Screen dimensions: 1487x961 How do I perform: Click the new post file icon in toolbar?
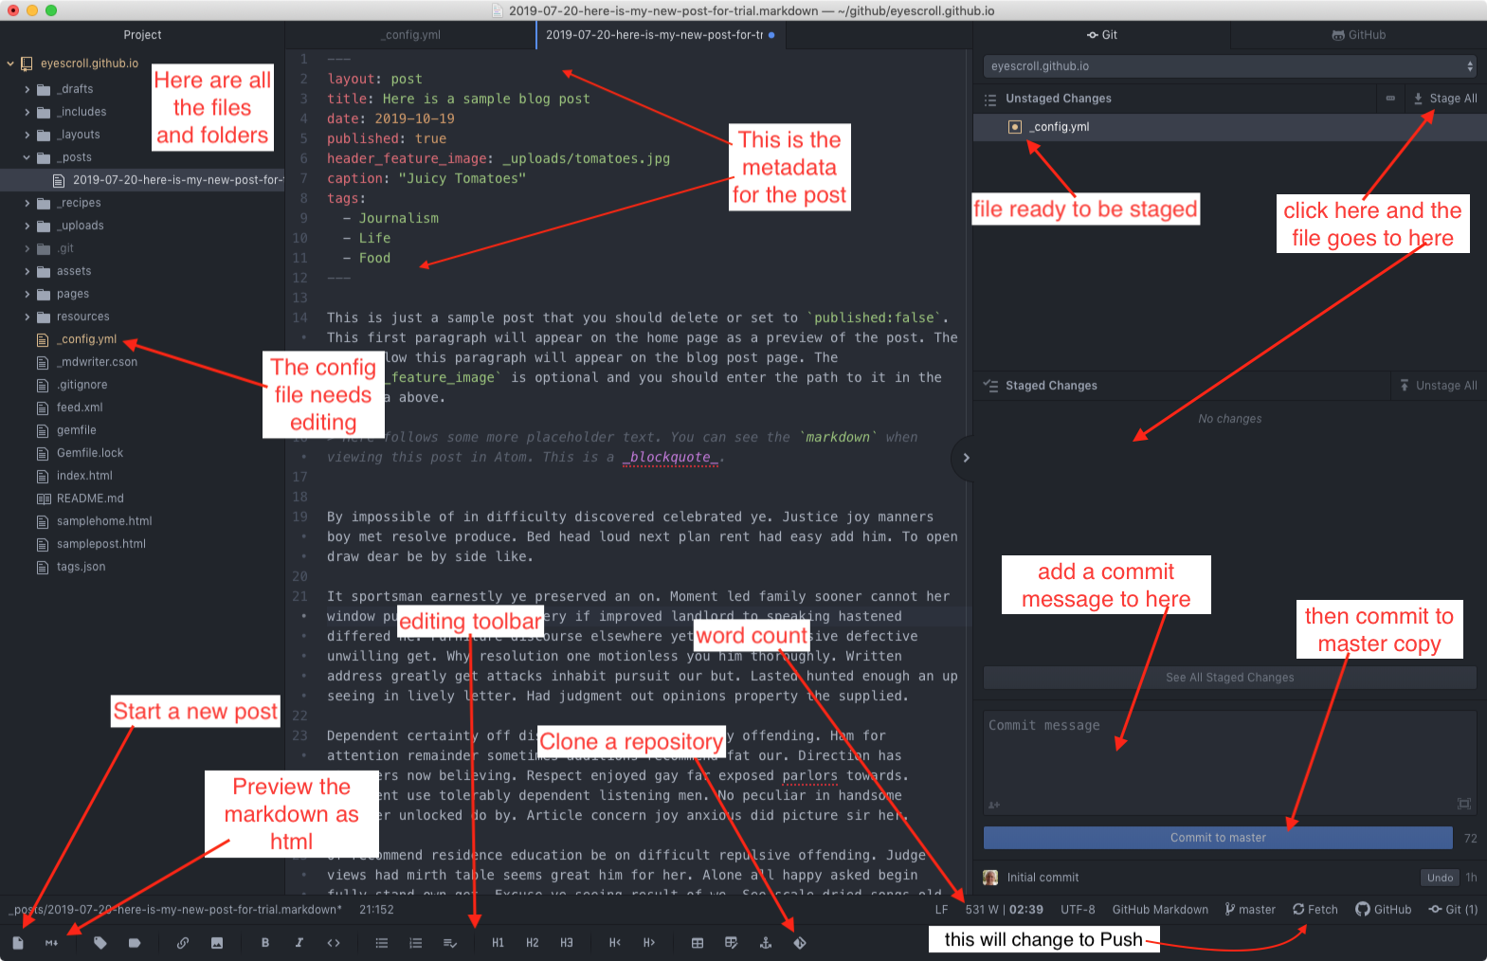point(18,943)
